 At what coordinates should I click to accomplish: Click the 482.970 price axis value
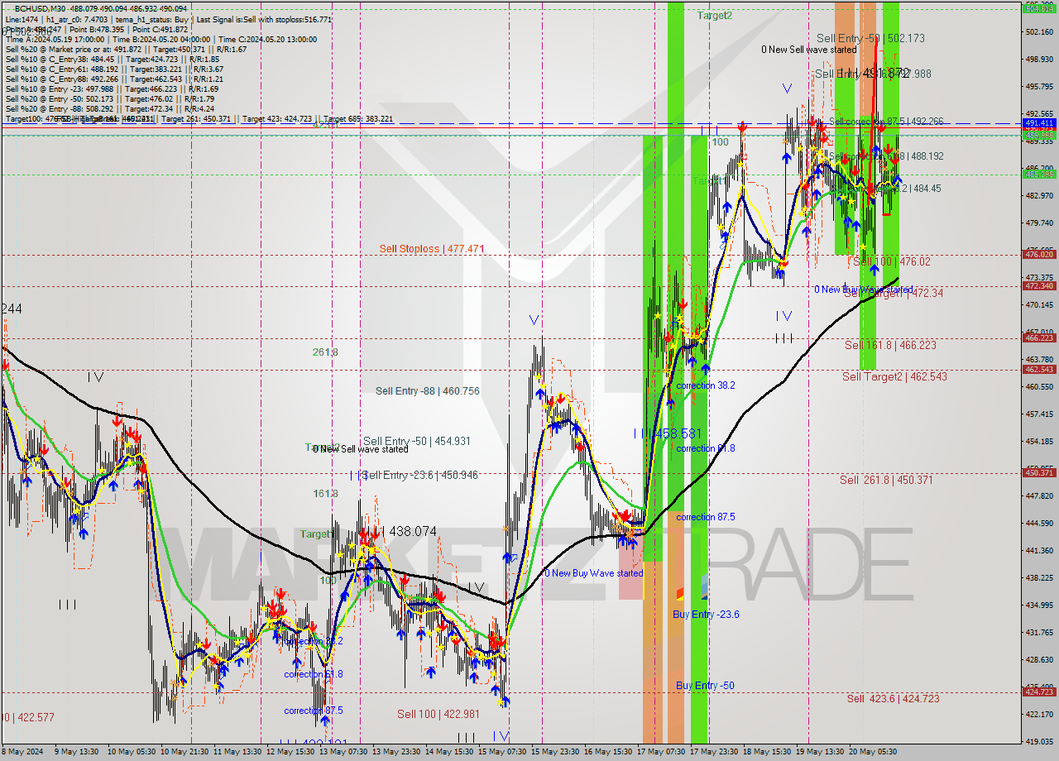[x=1039, y=196]
